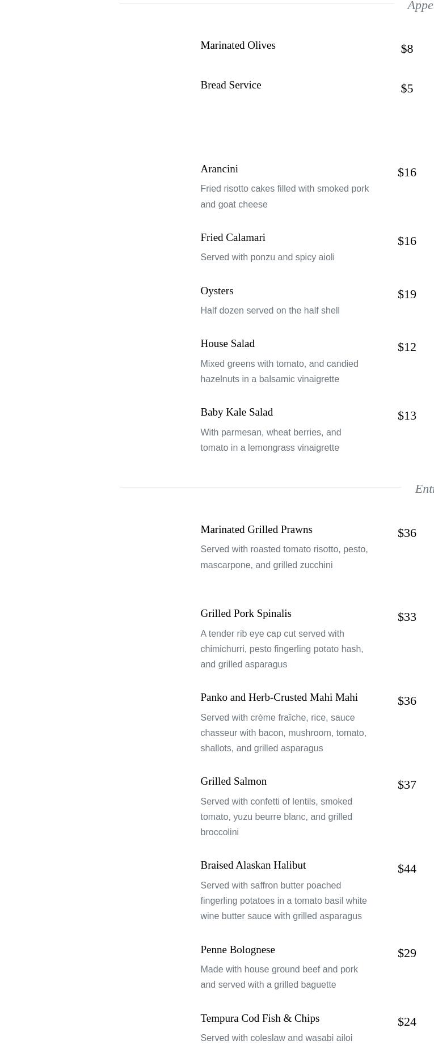Select Panko and Herb-Crusted Mahi Mahi
Screen dimensions: 434x1062
pyautogui.click(x=279, y=697)
